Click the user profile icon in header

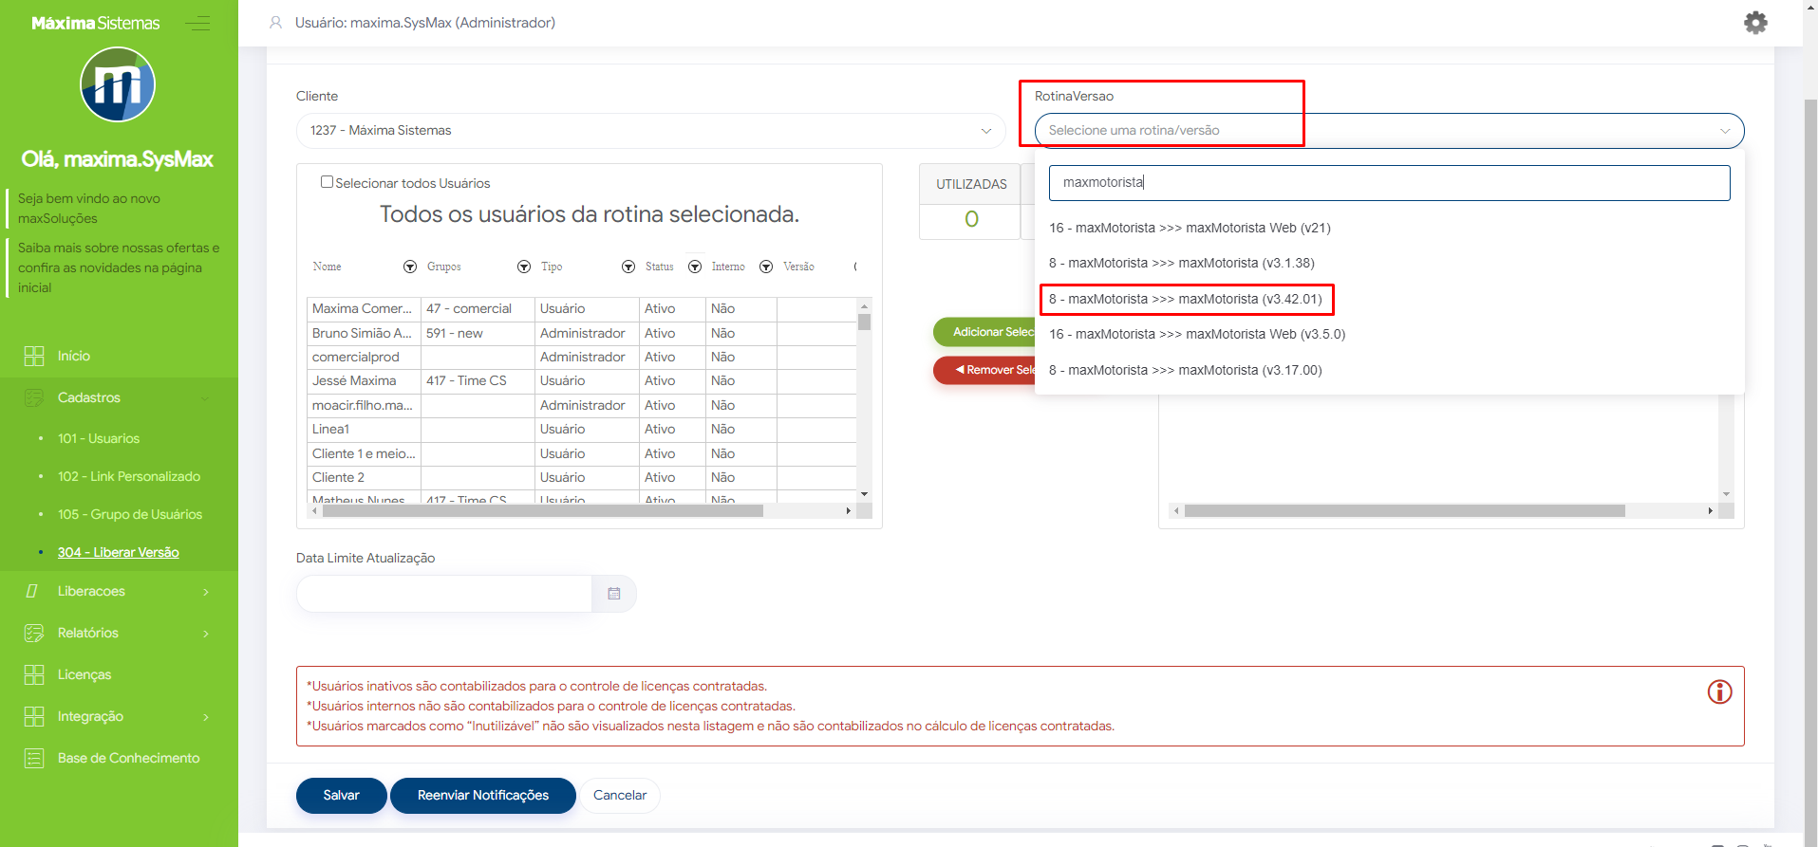coord(275,23)
